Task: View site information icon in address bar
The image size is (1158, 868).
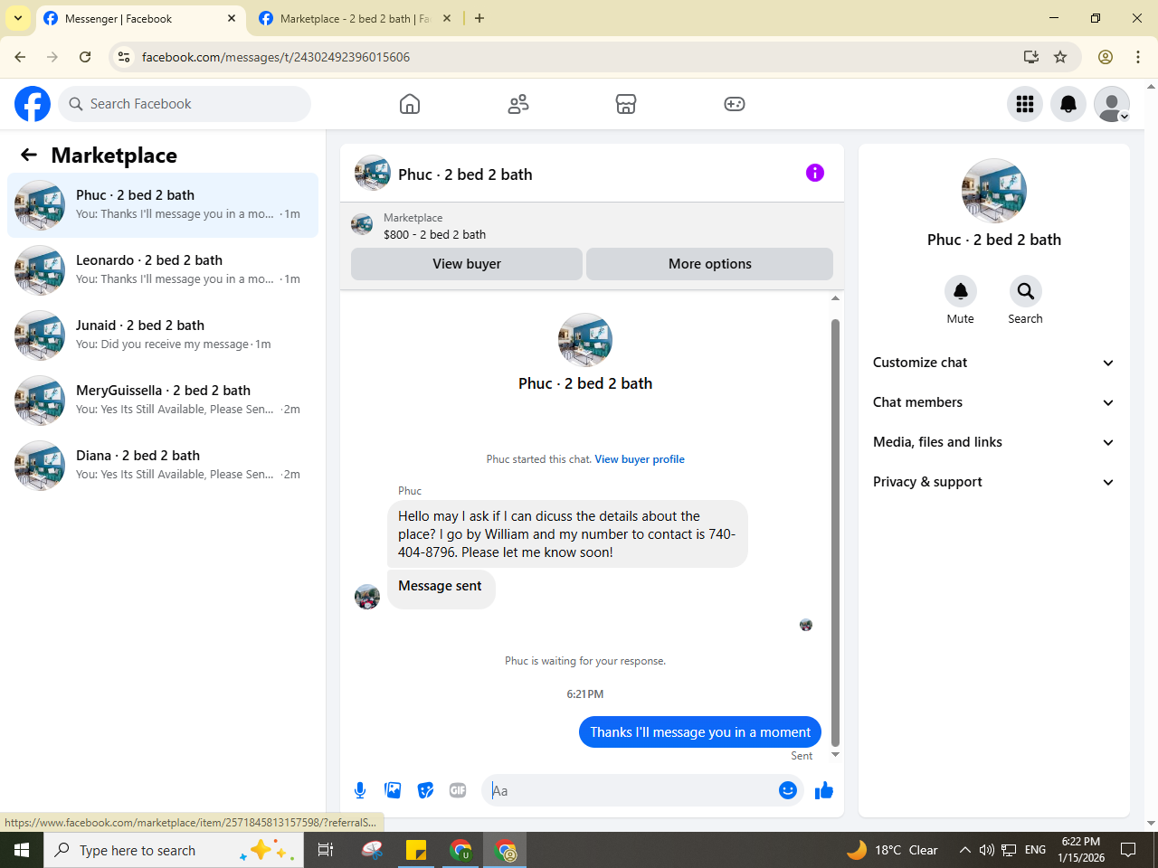Action: [x=125, y=57]
